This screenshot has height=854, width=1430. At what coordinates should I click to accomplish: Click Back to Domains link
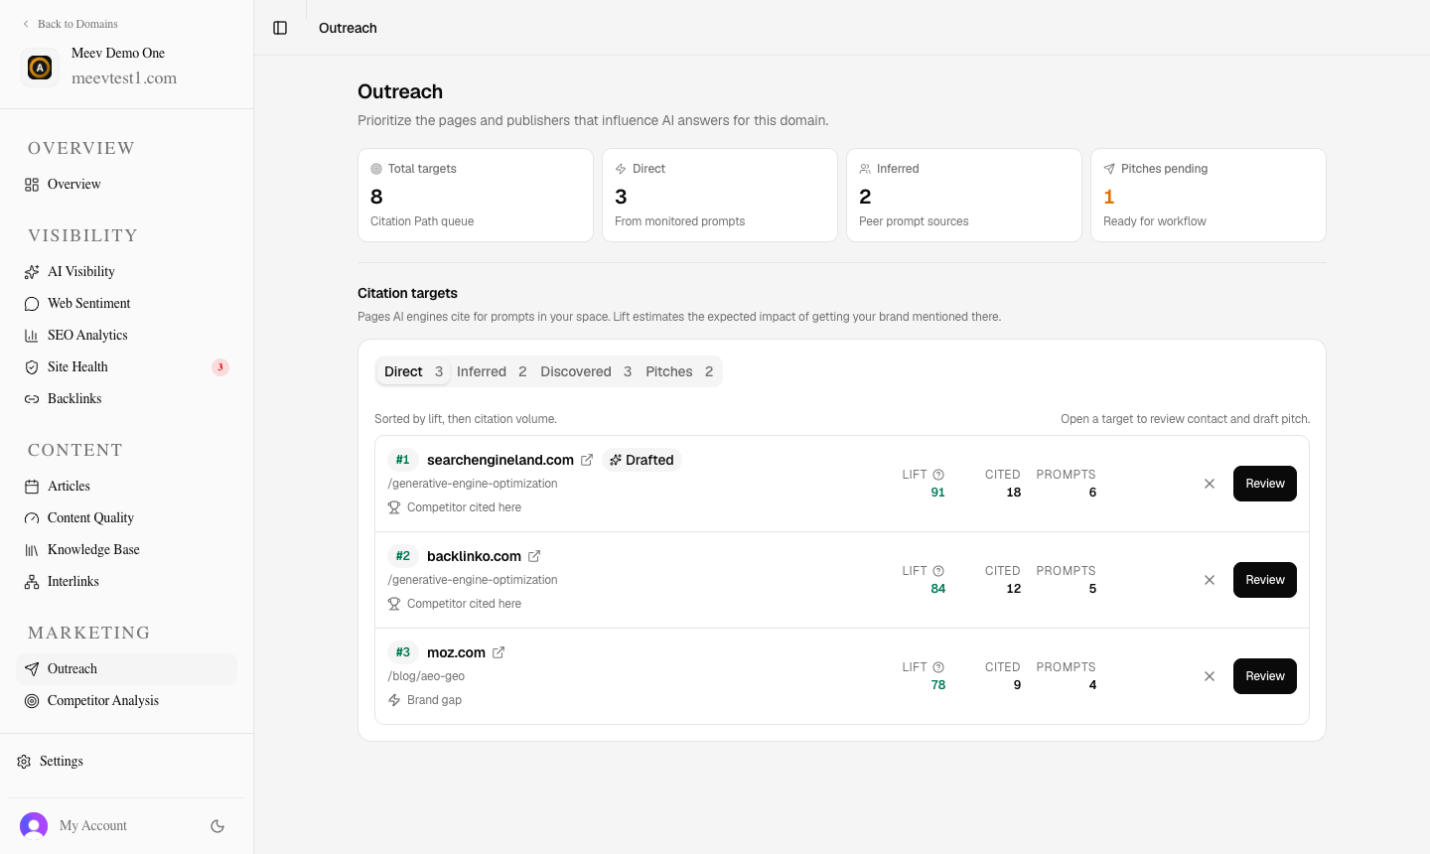click(x=70, y=24)
